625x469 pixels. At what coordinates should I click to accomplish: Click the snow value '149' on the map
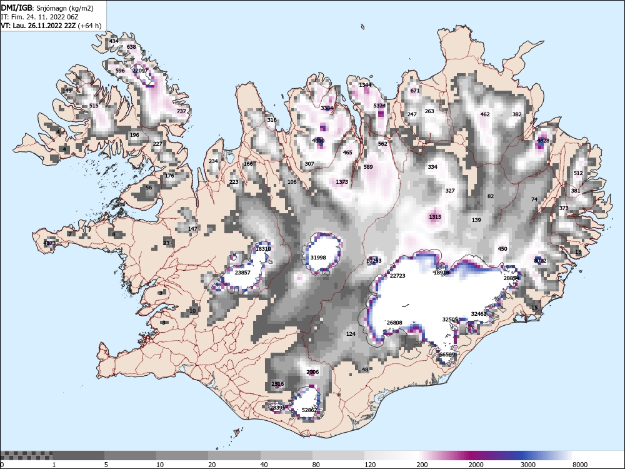67,91
